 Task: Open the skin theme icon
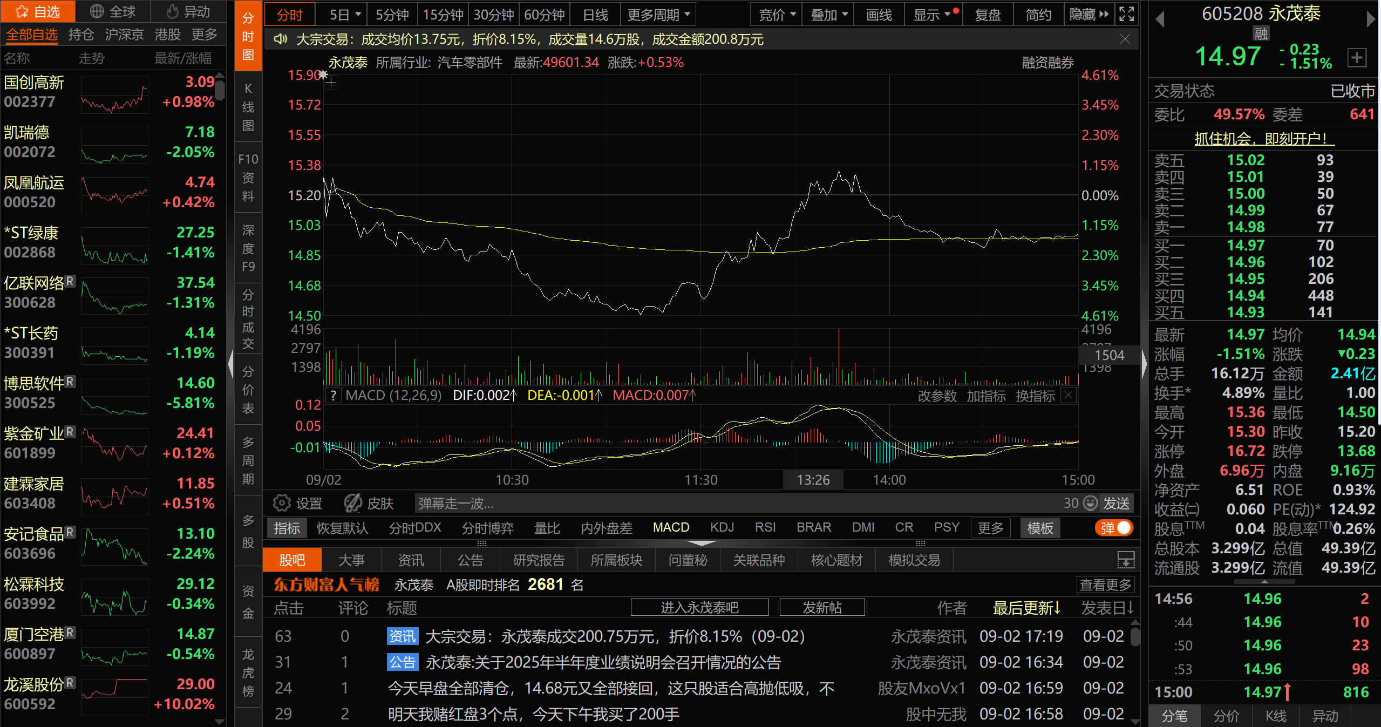tap(353, 503)
